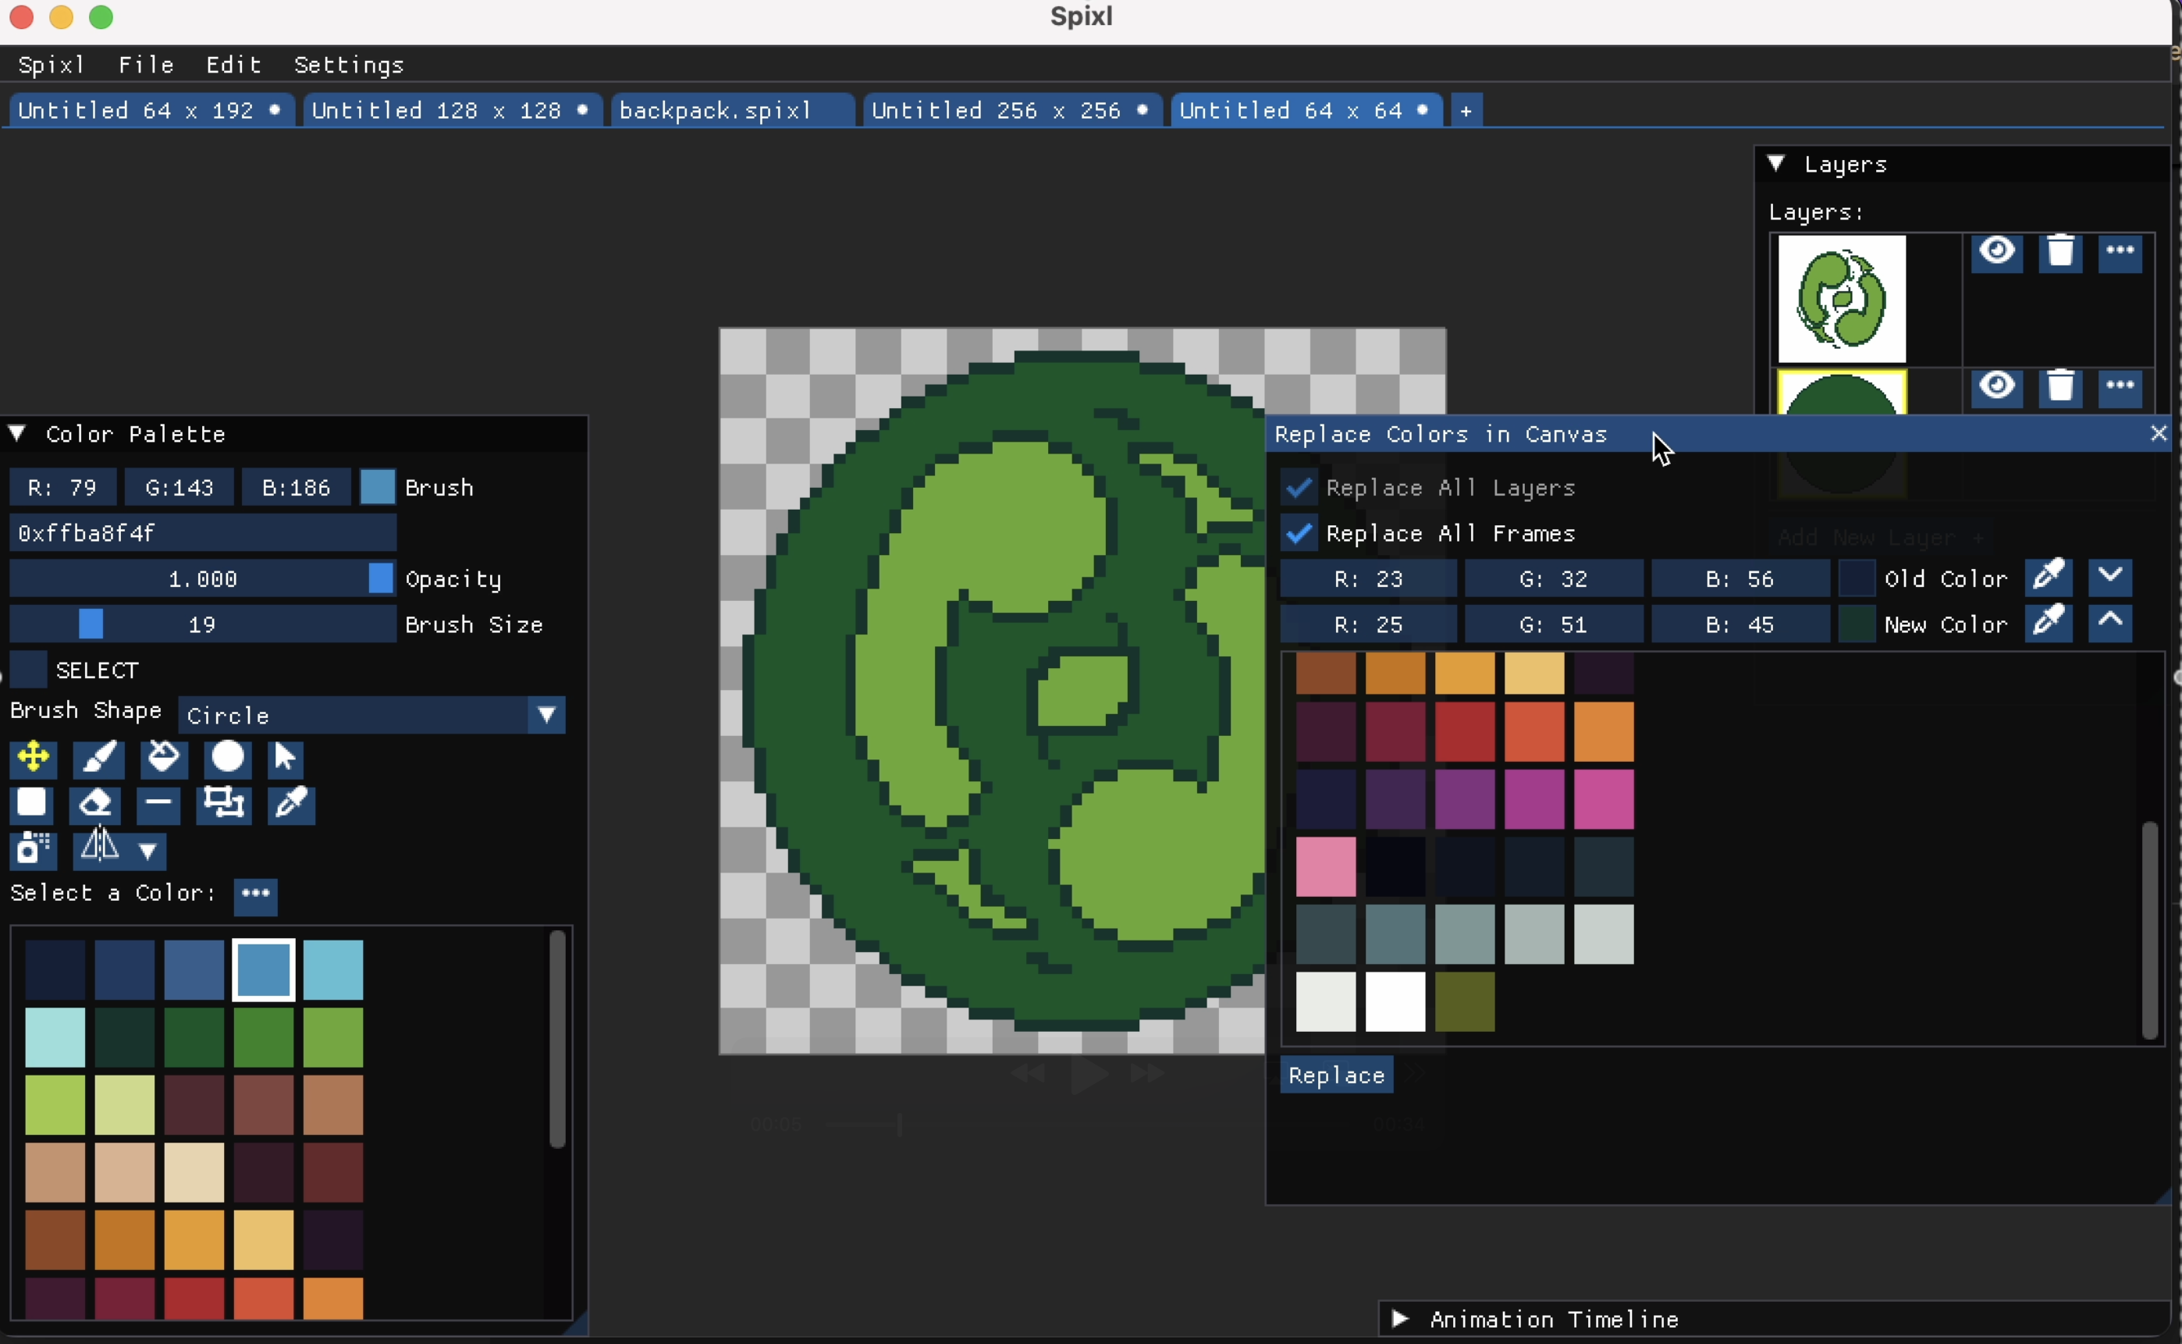This screenshot has width=2182, height=1344.
Task: Collapse the Color Palette panel
Action: coord(17,434)
